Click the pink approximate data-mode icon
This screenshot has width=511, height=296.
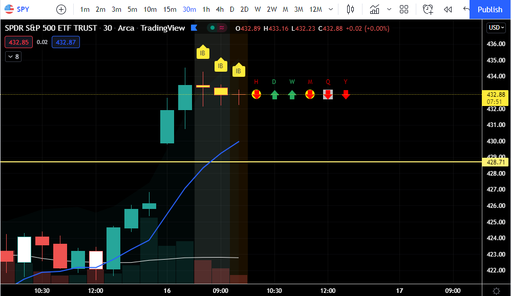pyautogui.click(x=222, y=28)
